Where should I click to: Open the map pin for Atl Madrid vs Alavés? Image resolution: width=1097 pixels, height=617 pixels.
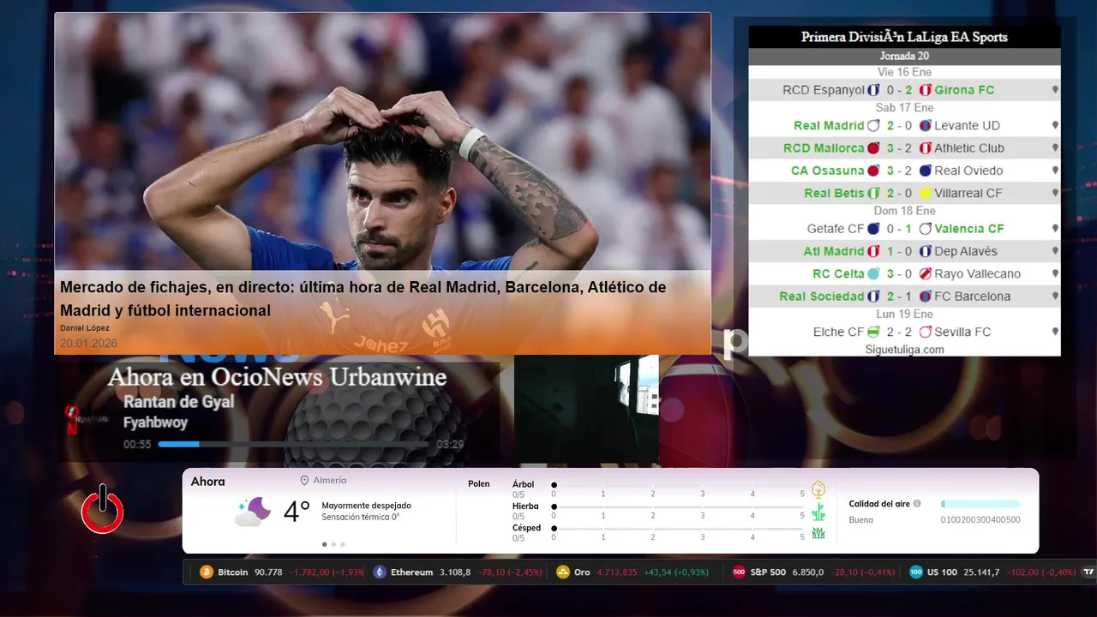(x=1055, y=251)
